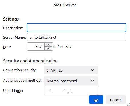This screenshot has height=106, width=130.
Task: Click the Server Name field smtp.talktalk.net
Action: (76, 37)
